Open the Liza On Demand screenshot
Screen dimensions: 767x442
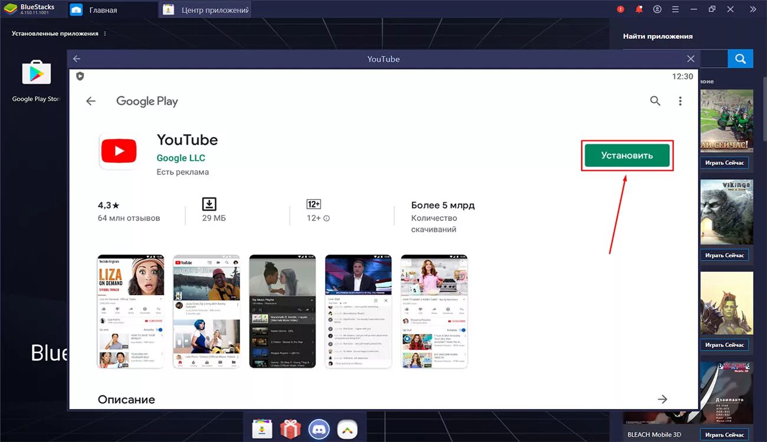tap(130, 311)
